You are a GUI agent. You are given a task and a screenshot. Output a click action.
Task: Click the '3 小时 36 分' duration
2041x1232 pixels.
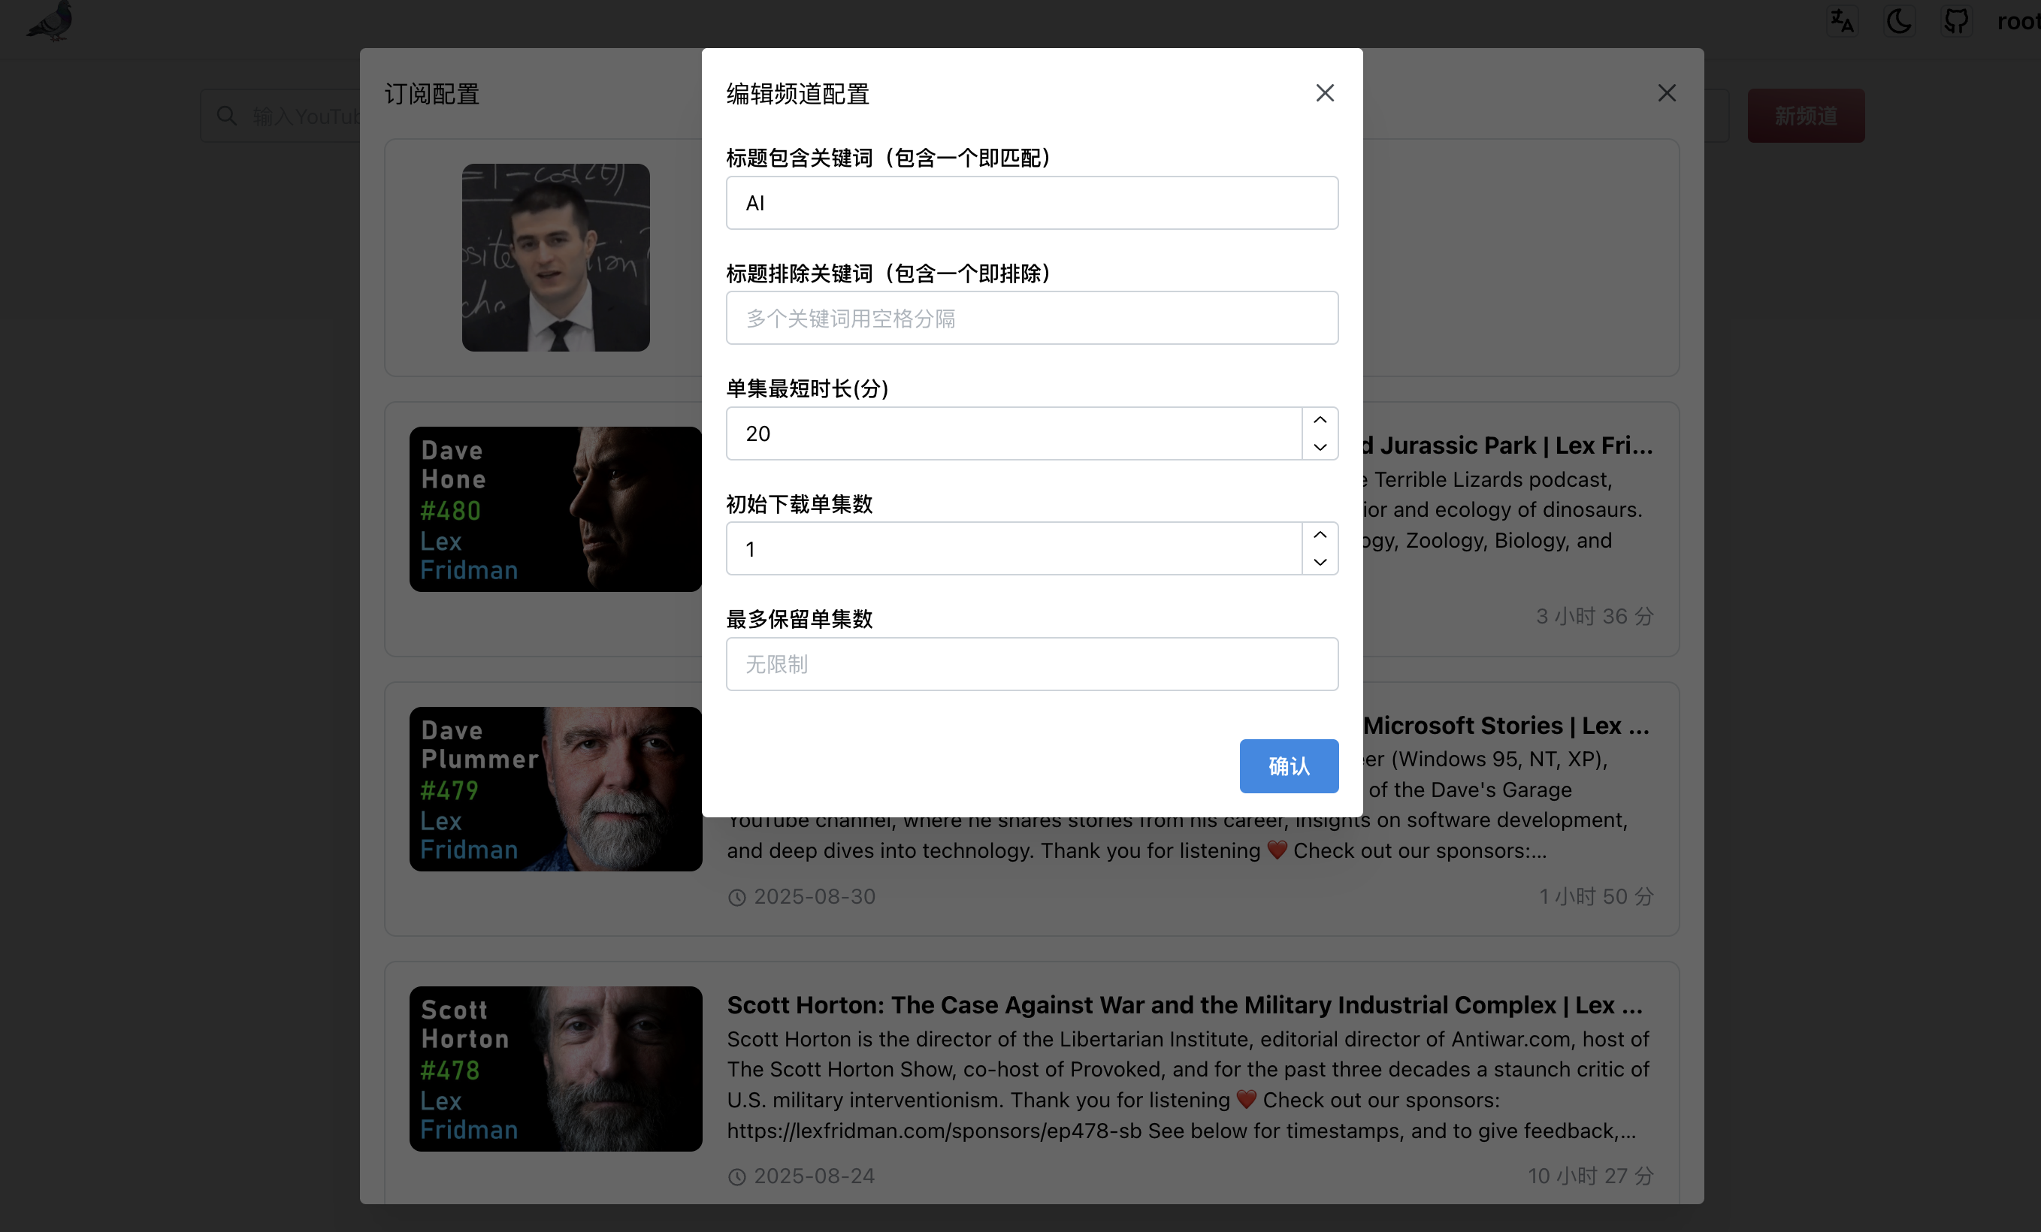pos(1595,616)
